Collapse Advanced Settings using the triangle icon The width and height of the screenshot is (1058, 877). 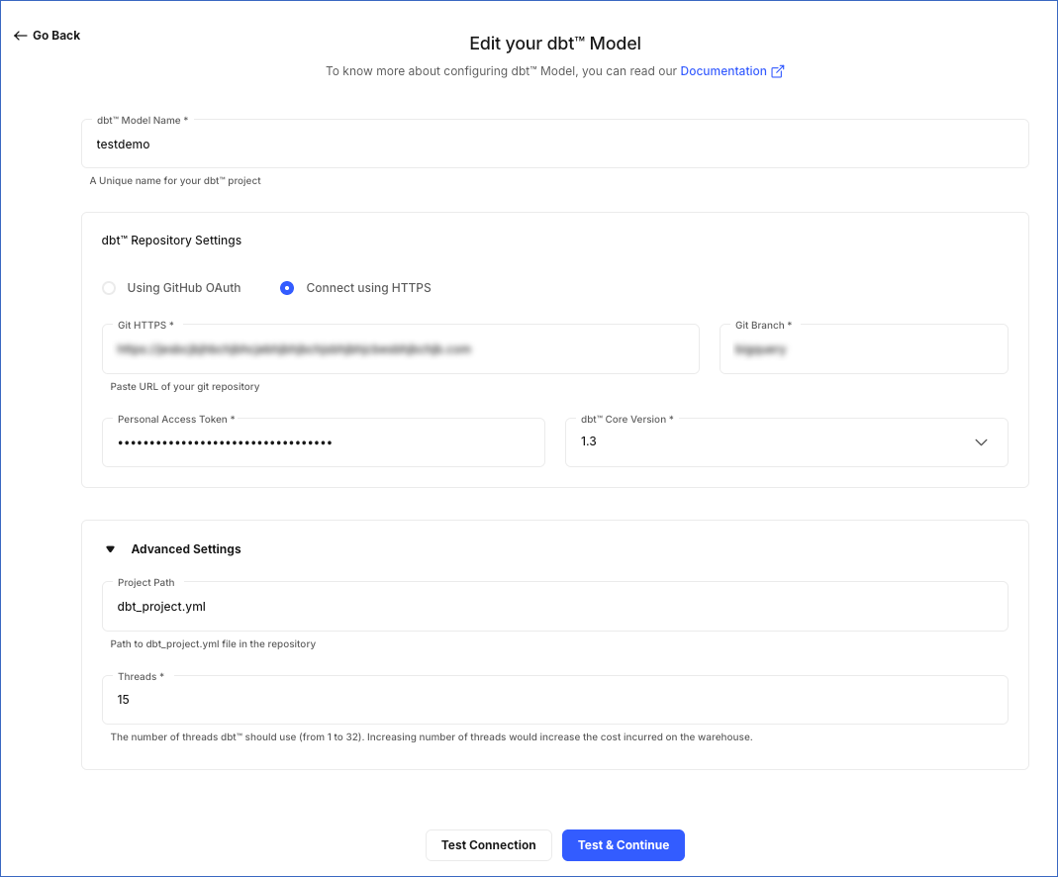[111, 549]
